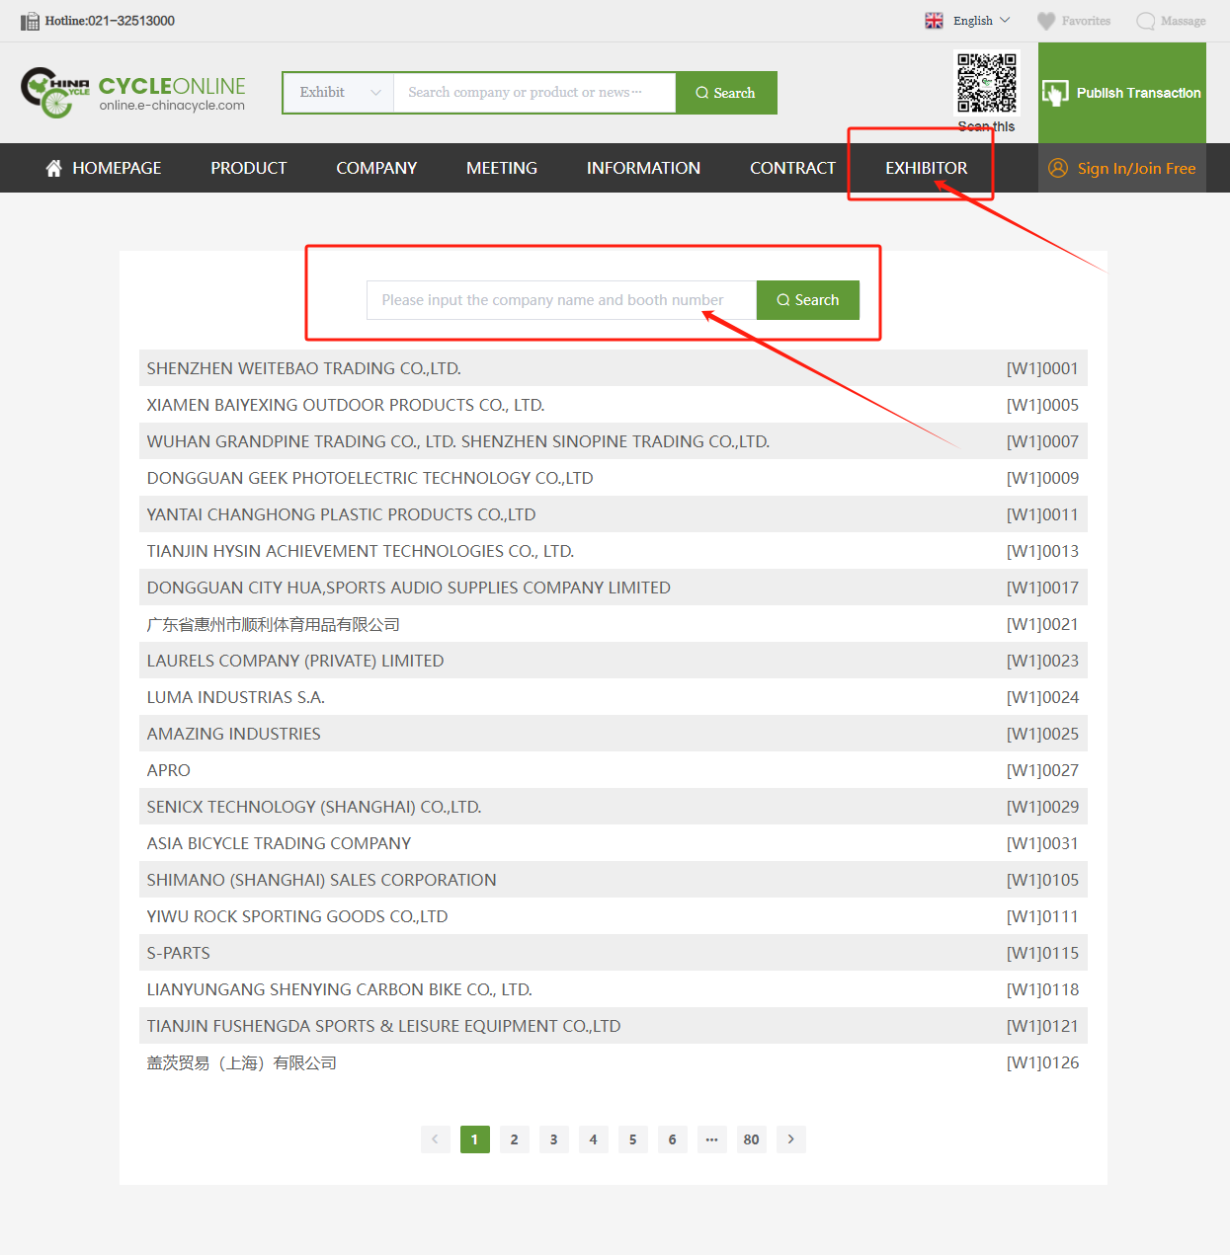
Task: Click the pagination ellipsis button
Action: click(x=712, y=1139)
